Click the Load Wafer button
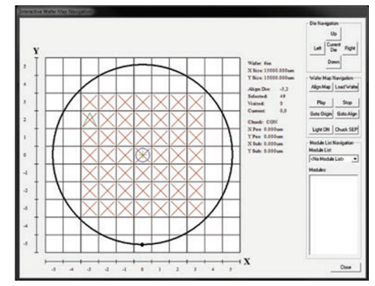 347,87
